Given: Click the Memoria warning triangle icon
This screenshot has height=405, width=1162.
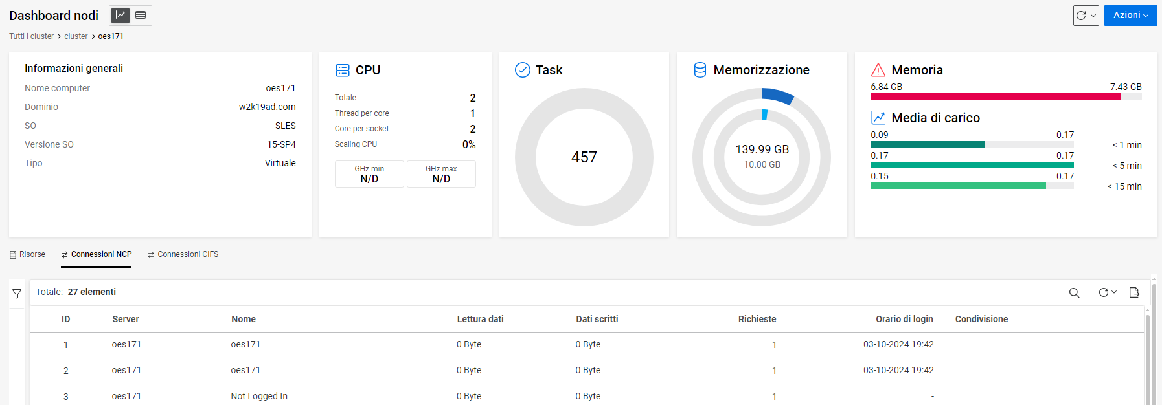Looking at the screenshot, I should (878, 70).
